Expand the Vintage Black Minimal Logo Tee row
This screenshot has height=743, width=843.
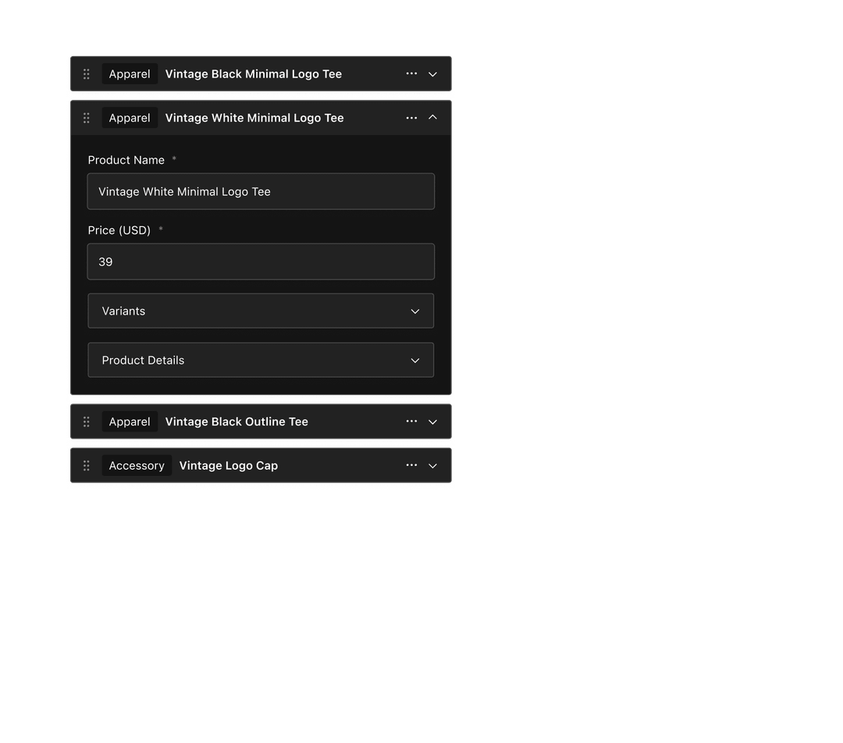coord(433,74)
